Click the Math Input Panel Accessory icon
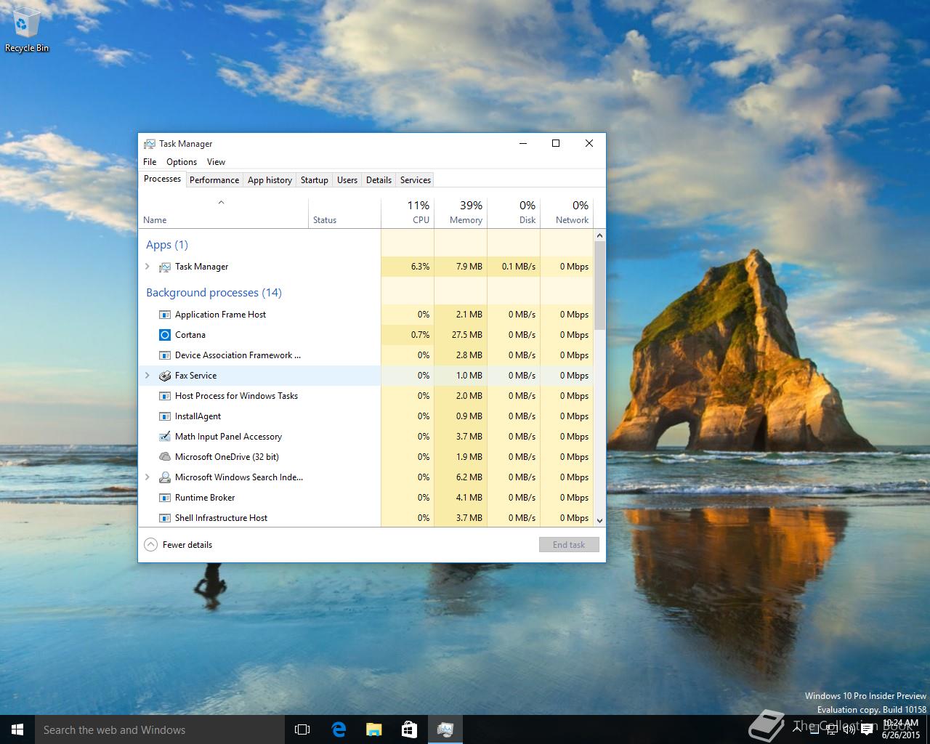Image resolution: width=930 pixels, height=744 pixels. pyautogui.click(x=164, y=437)
